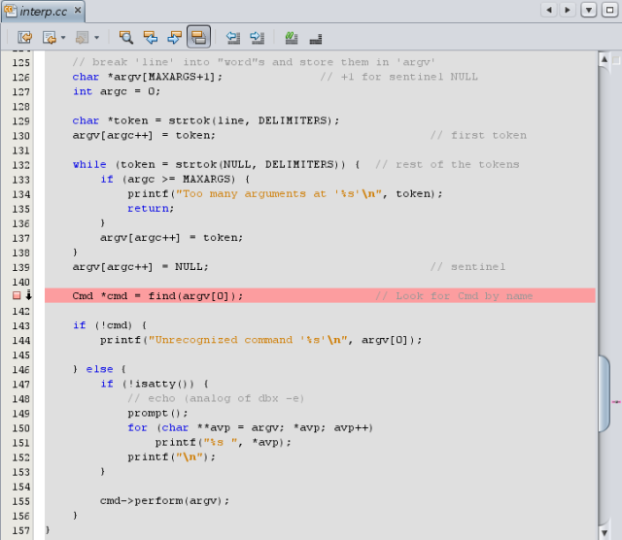Click line number 143 in gutter
The height and width of the screenshot is (540, 622).
pyautogui.click(x=20, y=326)
